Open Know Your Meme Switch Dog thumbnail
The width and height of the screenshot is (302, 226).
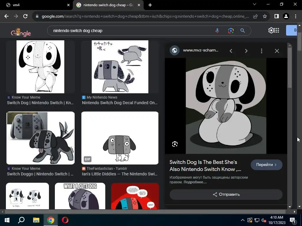40,67
